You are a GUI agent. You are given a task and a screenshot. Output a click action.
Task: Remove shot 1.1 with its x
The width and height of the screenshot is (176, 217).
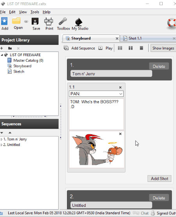pyautogui.click(x=120, y=87)
